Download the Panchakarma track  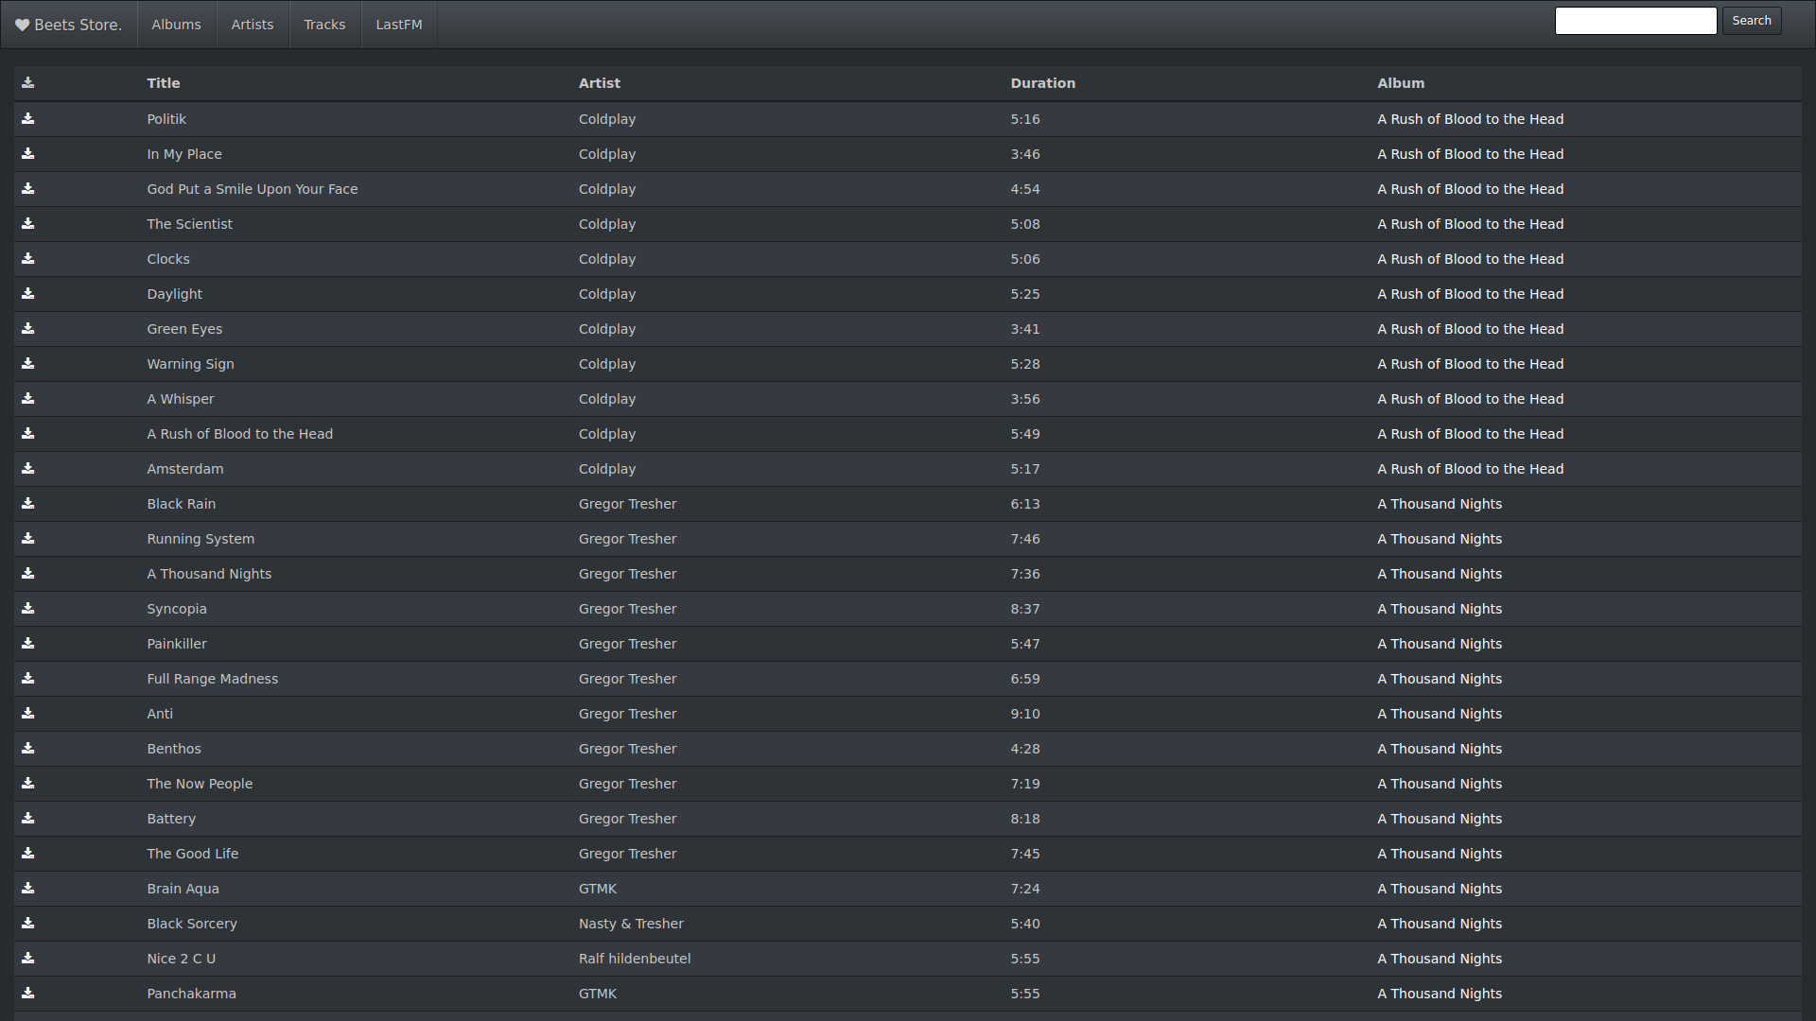pyautogui.click(x=28, y=994)
